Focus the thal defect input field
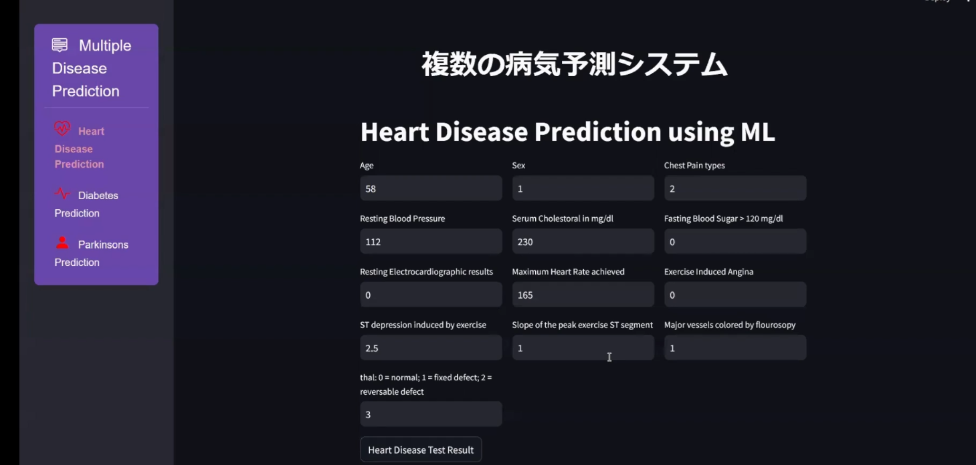Viewport: 976px width, 465px height. coord(431,414)
